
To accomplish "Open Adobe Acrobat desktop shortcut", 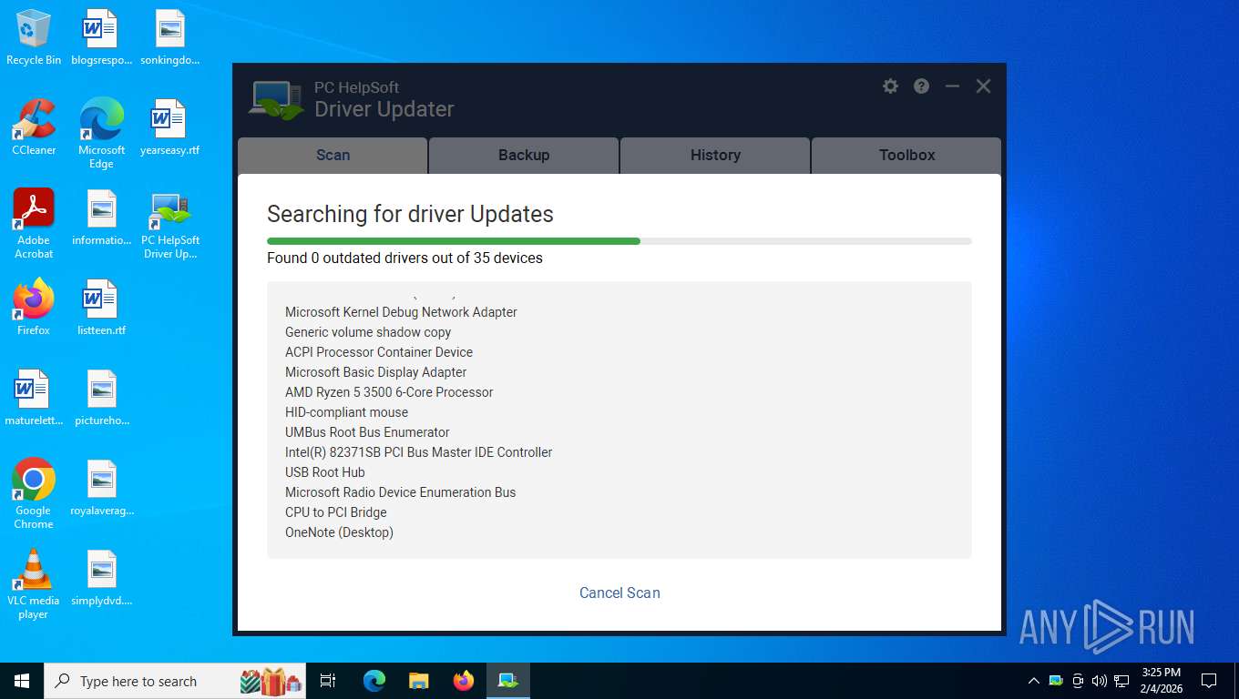I will (34, 224).
